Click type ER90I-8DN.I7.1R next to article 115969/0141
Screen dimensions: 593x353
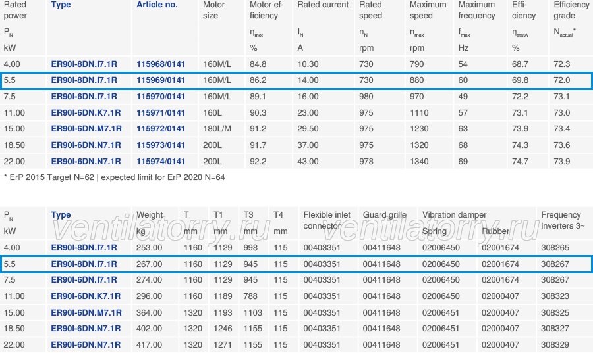[x=84, y=80]
